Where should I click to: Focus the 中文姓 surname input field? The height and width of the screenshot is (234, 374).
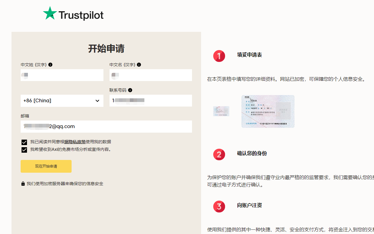coord(62,75)
